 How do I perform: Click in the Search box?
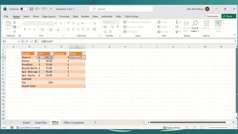(x=121, y=9)
